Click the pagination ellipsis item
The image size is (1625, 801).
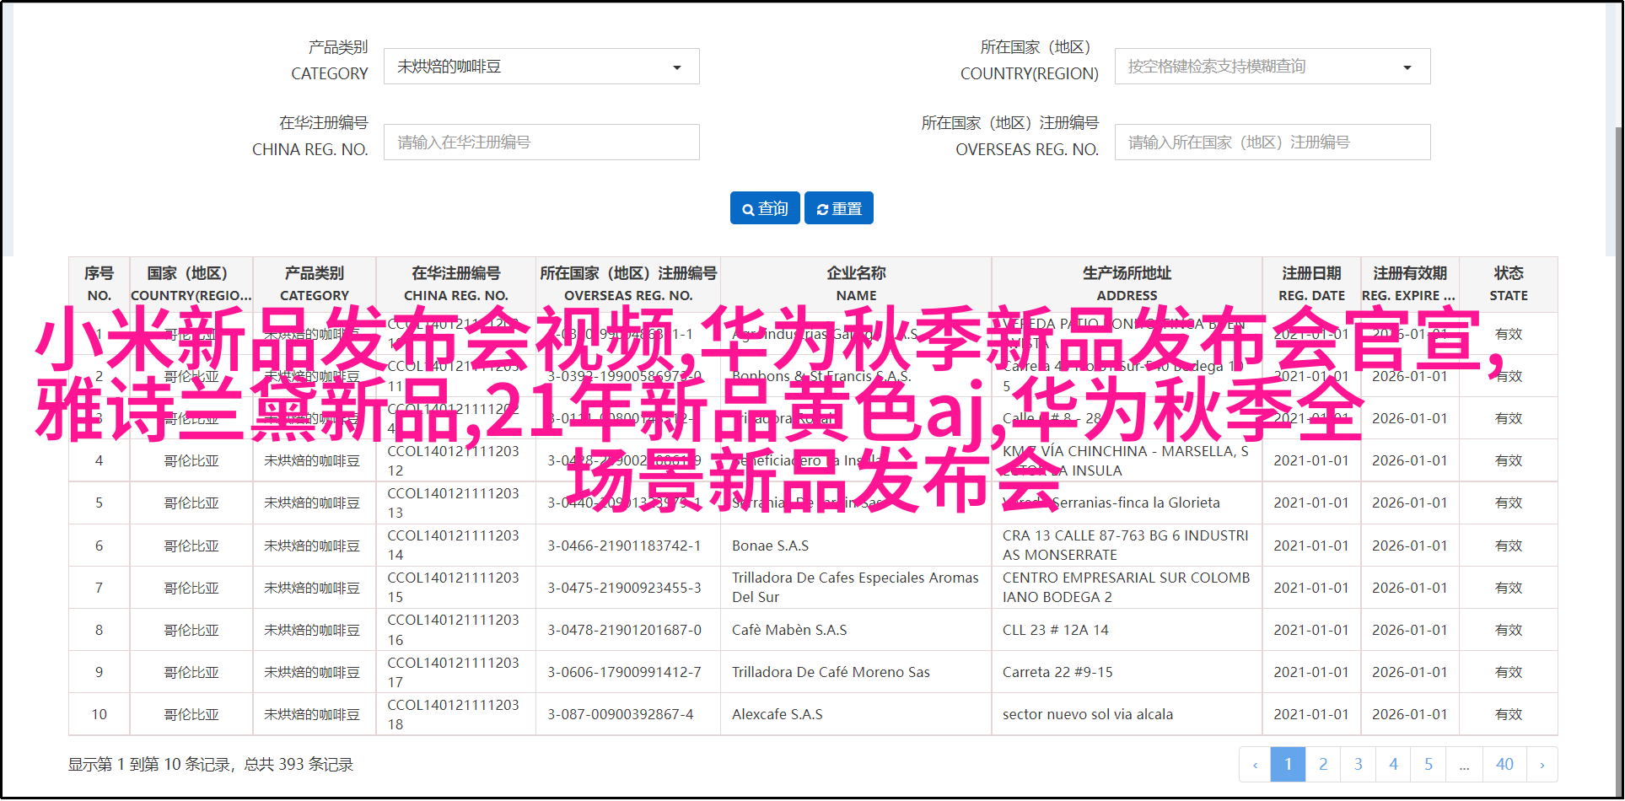click(x=1464, y=765)
